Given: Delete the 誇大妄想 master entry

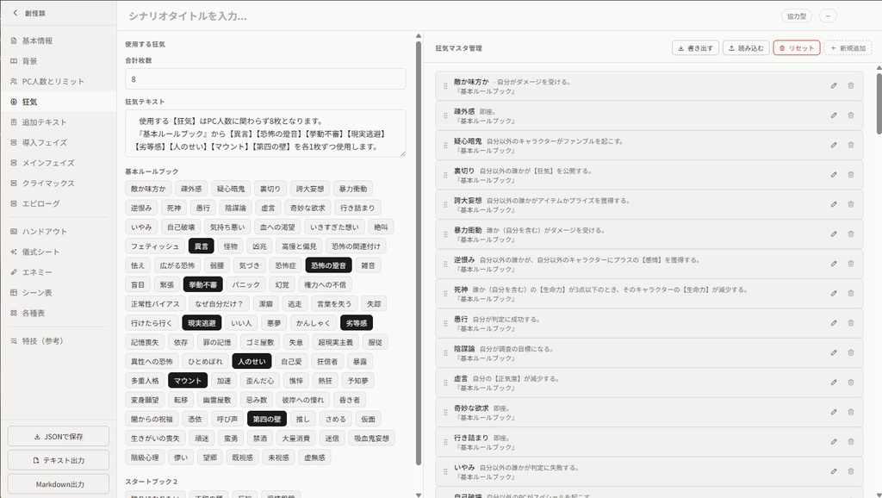Looking at the screenshot, I should click(x=850, y=204).
